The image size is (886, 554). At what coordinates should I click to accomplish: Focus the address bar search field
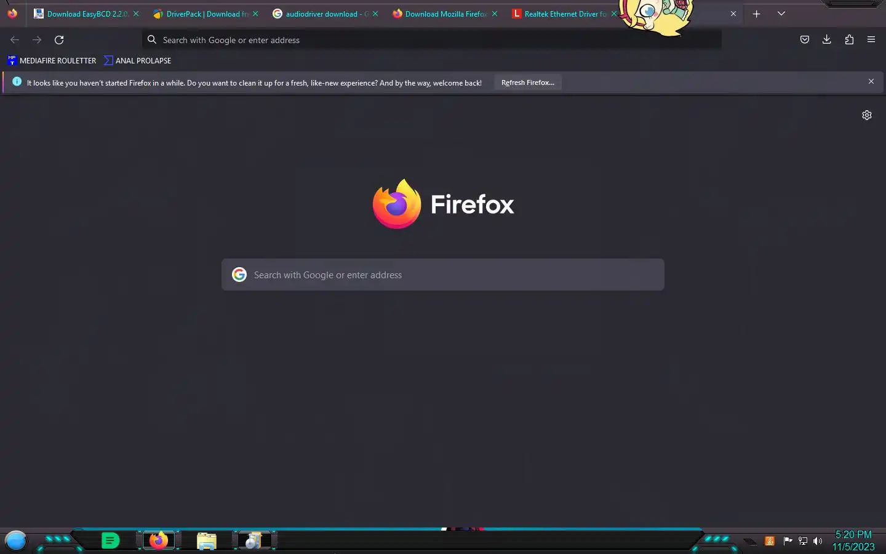[x=432, y=40]
